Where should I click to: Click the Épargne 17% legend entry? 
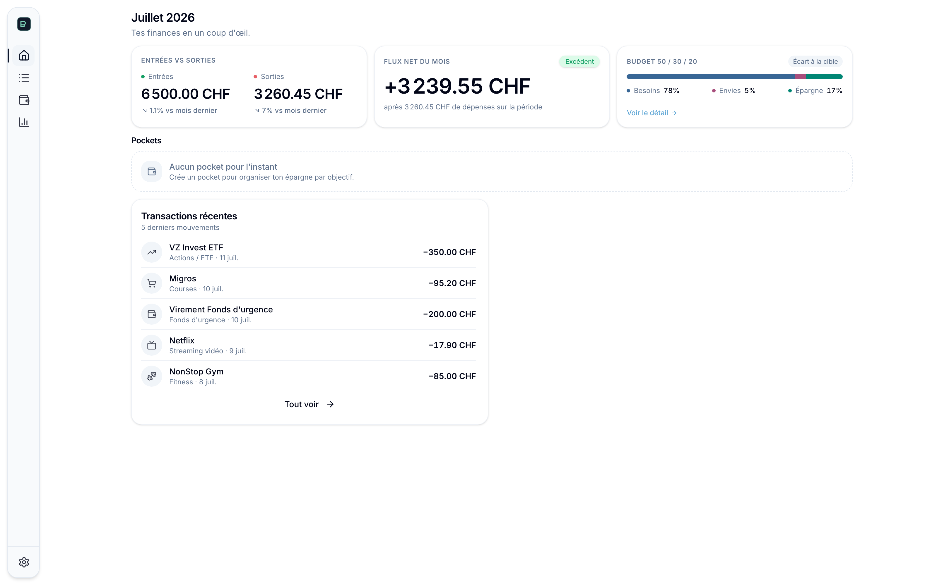[815, 91]
